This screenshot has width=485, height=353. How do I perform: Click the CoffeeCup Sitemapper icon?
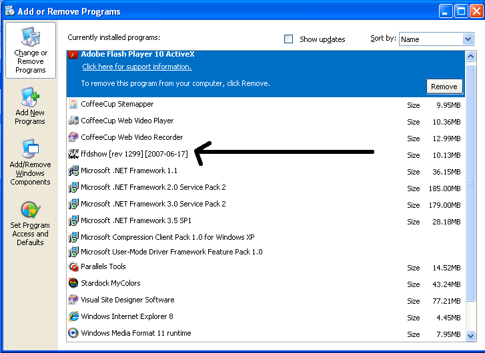[73, 104]
